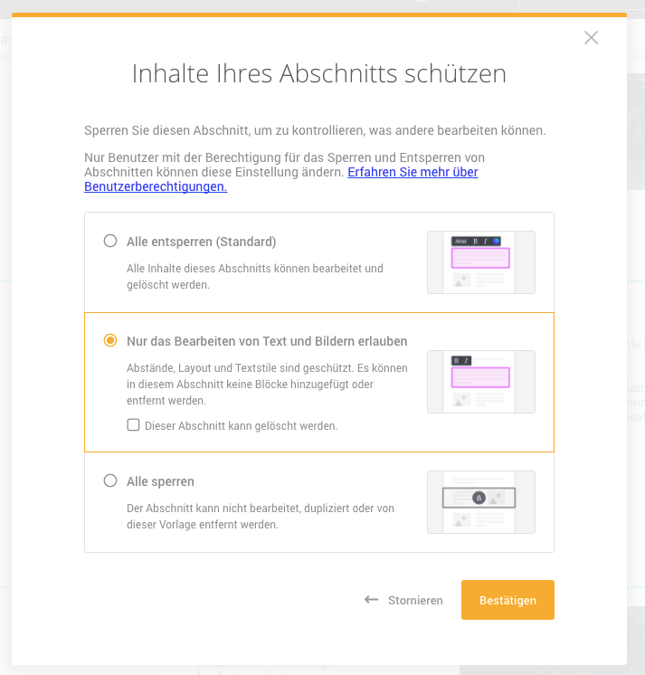Click the dialog heading Inhalte Ihres Abschnitts schützen
Viewport: 645px width, 675px height.
point(318,73)
